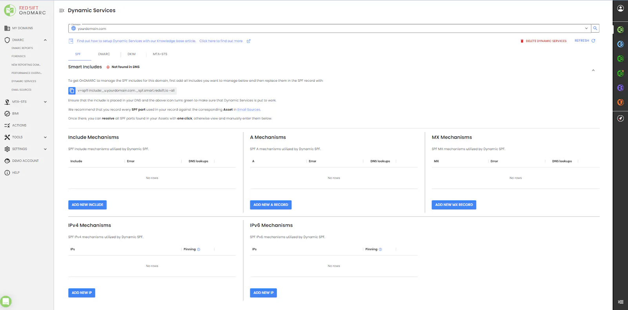Collapse the Smart Includes panel
Image resolution: width=628 pixels, height=310 pixels.
pyautogui.click(x=593, y=70)
